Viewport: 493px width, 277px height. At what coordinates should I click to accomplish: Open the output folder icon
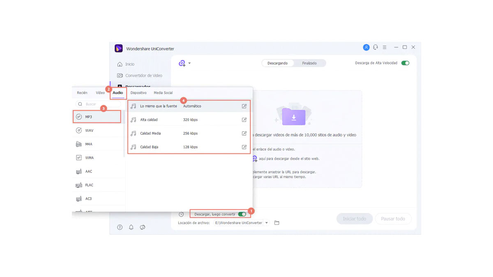point(277,223)
